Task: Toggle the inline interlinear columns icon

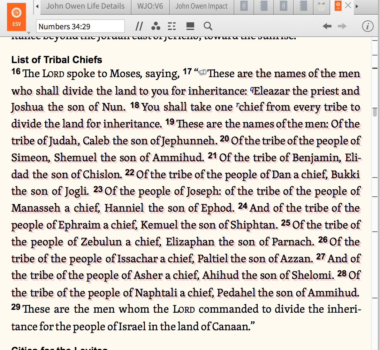Action: [172, 26]
